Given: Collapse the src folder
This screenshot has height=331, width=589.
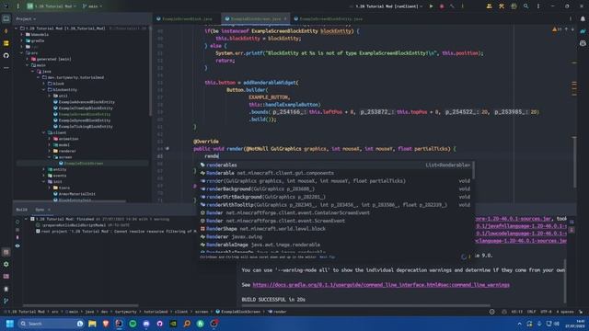Looking at the screenshot, I should click(22, 53).
